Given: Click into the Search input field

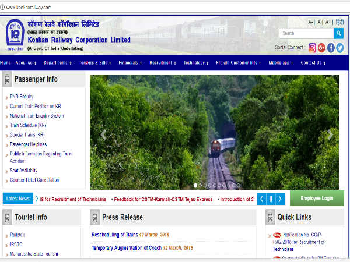Looking at the screenshot, I should click(306, 33).
